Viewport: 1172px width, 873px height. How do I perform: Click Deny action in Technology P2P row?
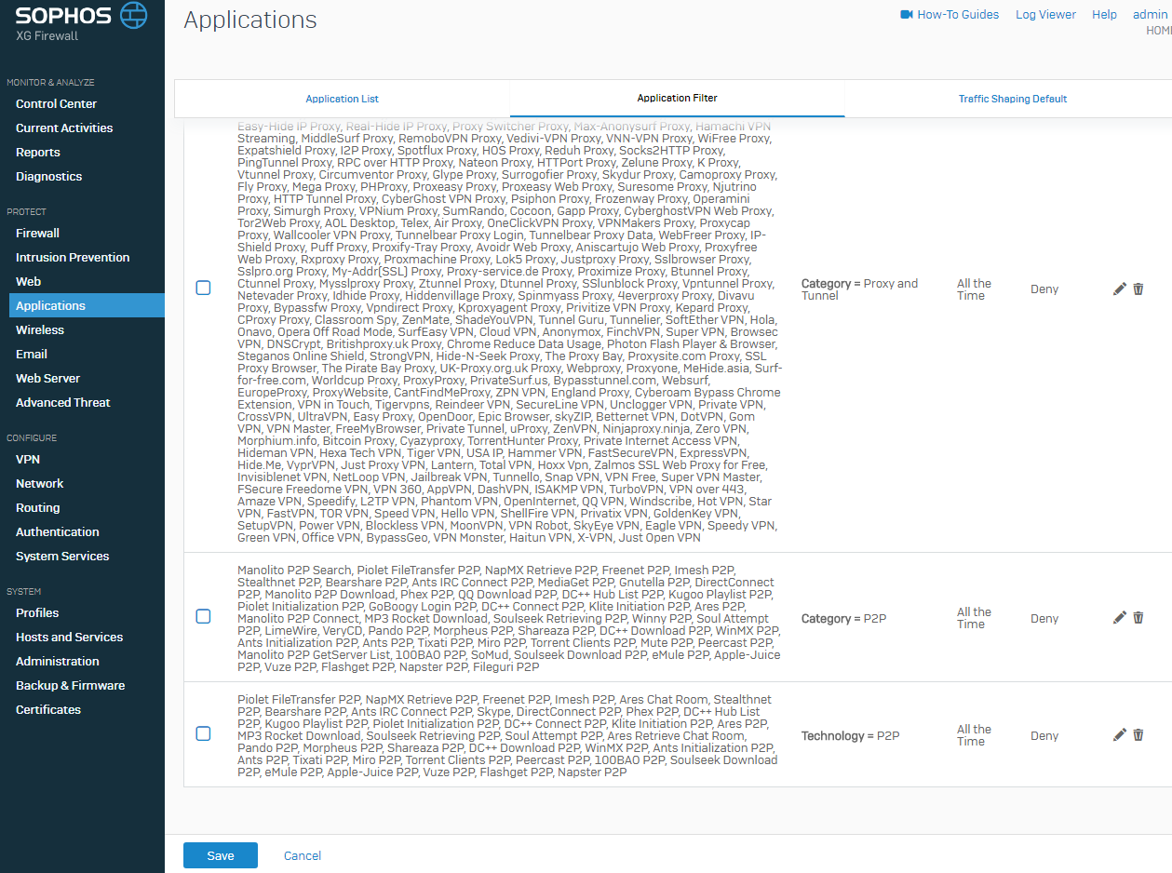1044,735
